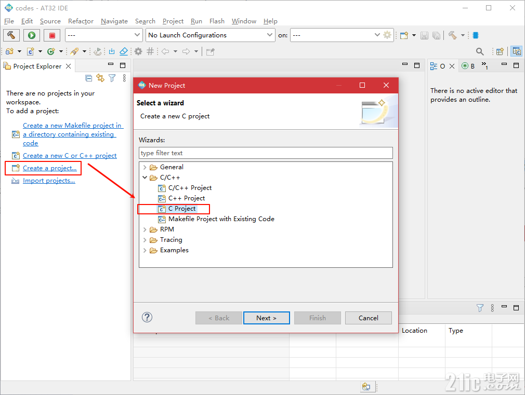Screen dimensions: 525x395
Task: Close the Project Explorer tab
Action: pyautogui.click(x=68, y=66)
